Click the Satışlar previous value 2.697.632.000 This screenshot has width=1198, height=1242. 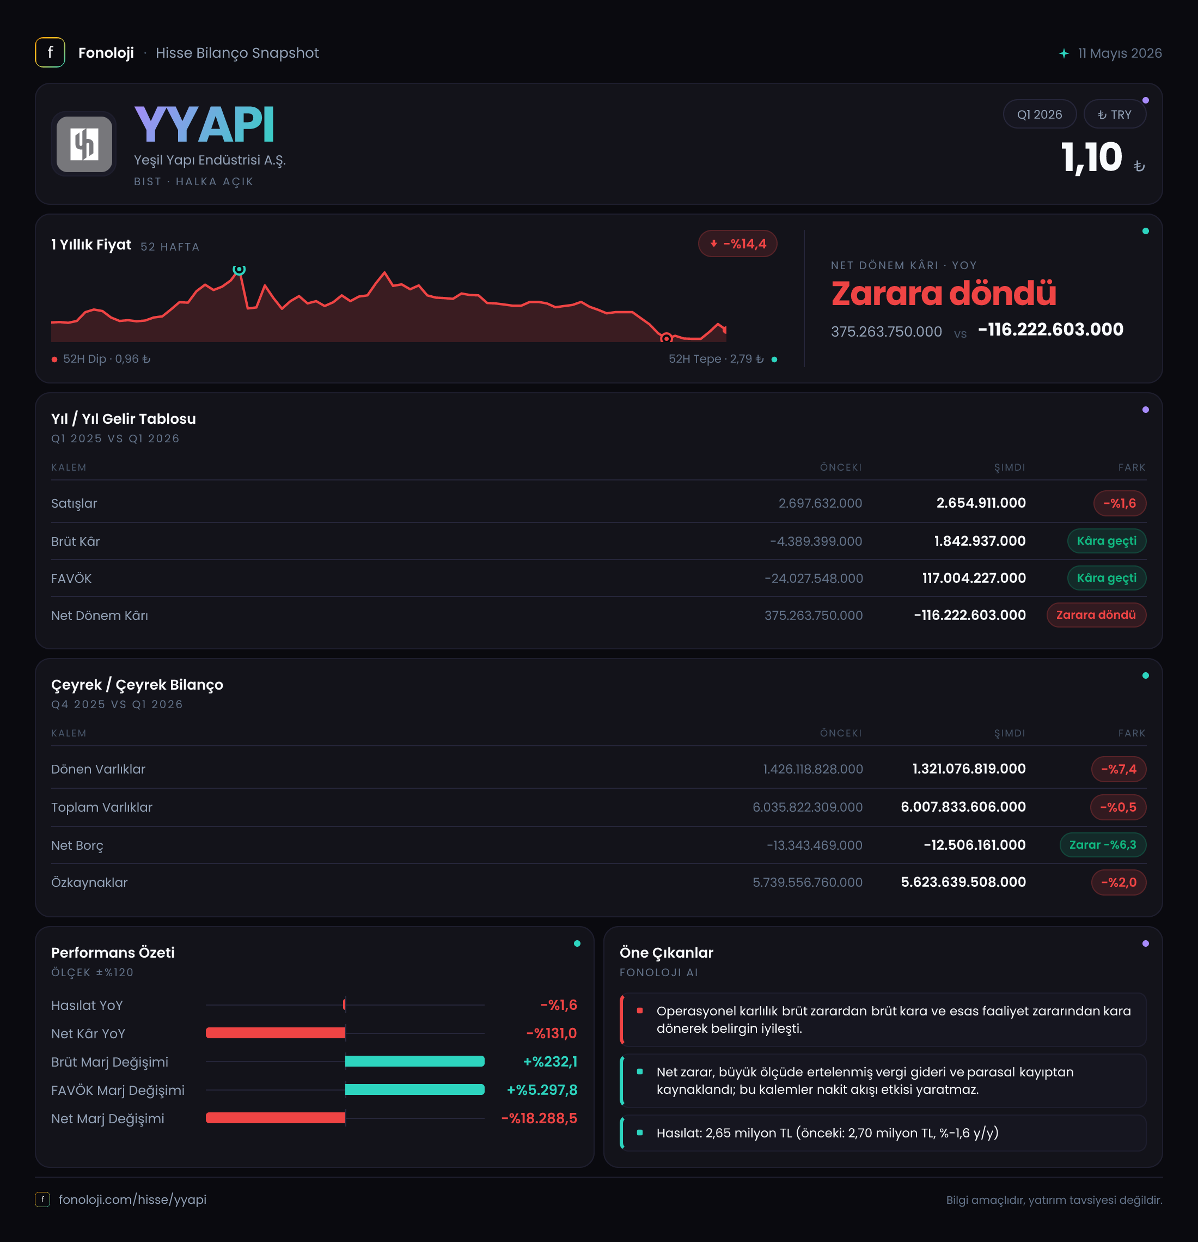coord(820,503)
